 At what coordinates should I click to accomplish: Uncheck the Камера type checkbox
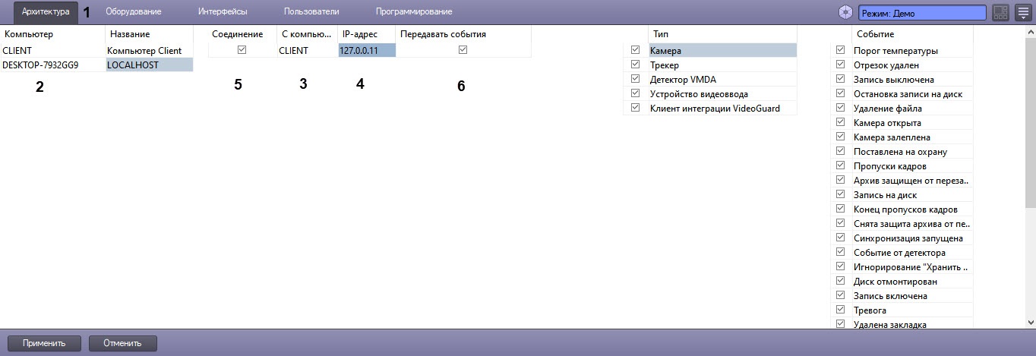[635, 50]
